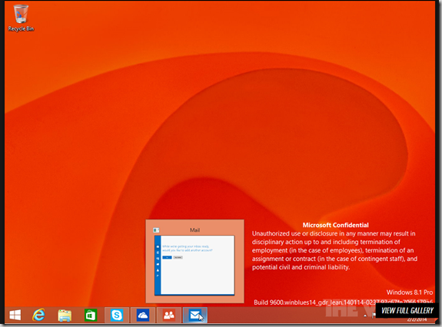Click the View Full Gallery button
The height and width of the screenshot is (327, 442).
pos(407,310)
